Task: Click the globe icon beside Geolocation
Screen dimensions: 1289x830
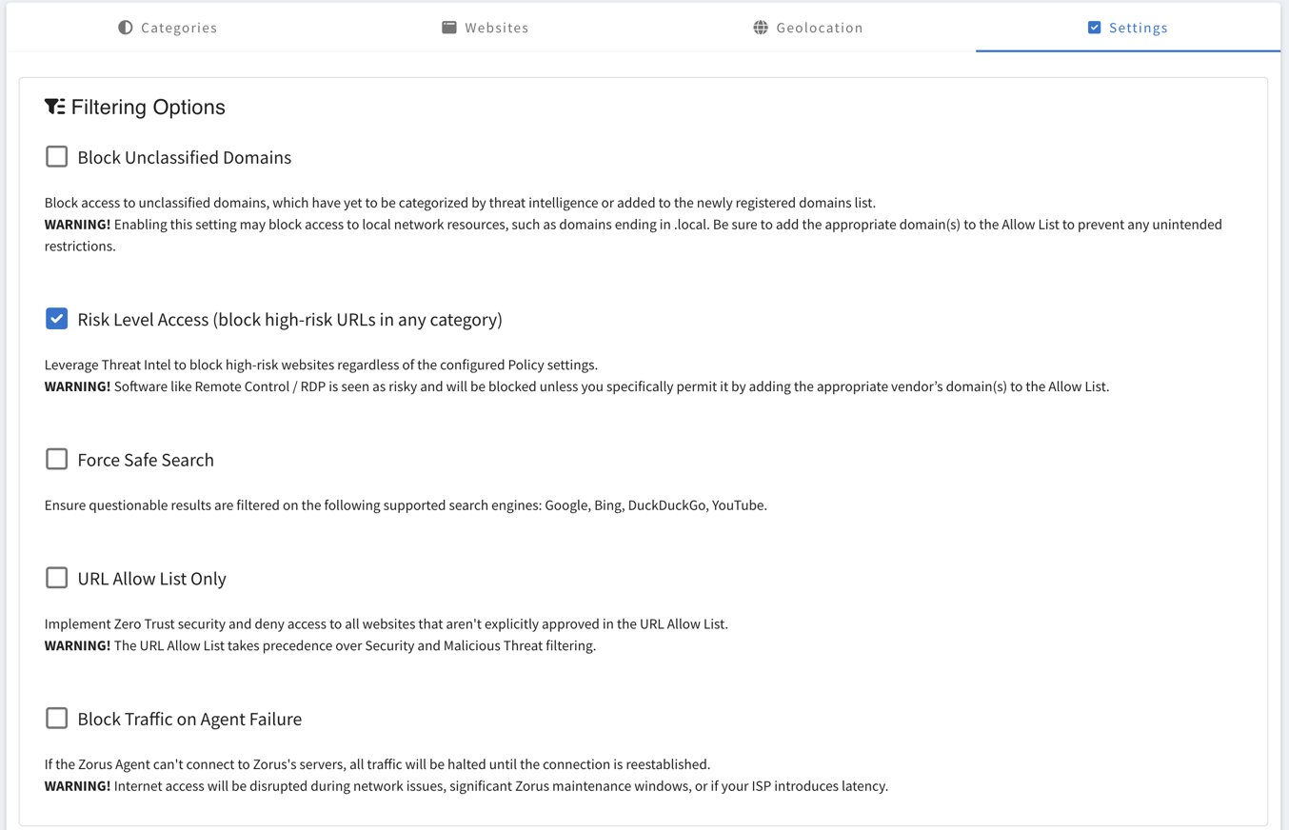Action: pos(761,28)
